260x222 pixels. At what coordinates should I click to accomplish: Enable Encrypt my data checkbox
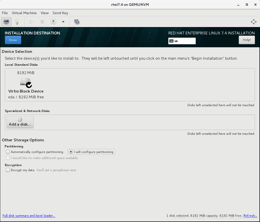8,170
